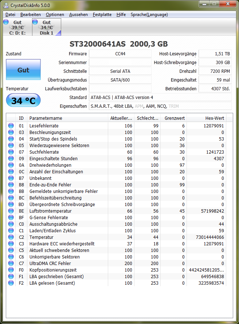The image size is (239, 324).
Task: Click the Hex-Wert column header
Action: tap(206, 118)
